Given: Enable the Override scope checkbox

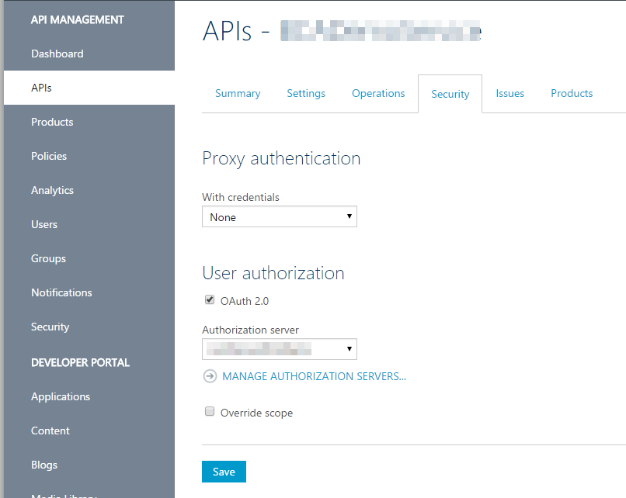Looking at the screenshot, I should point(210,412).
